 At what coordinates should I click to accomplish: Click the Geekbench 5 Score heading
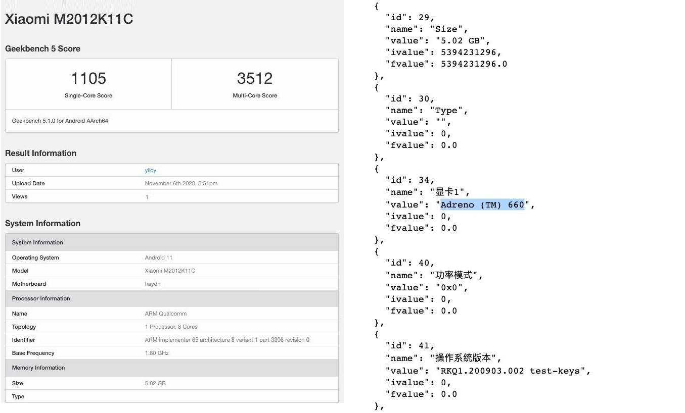(42, 49)
